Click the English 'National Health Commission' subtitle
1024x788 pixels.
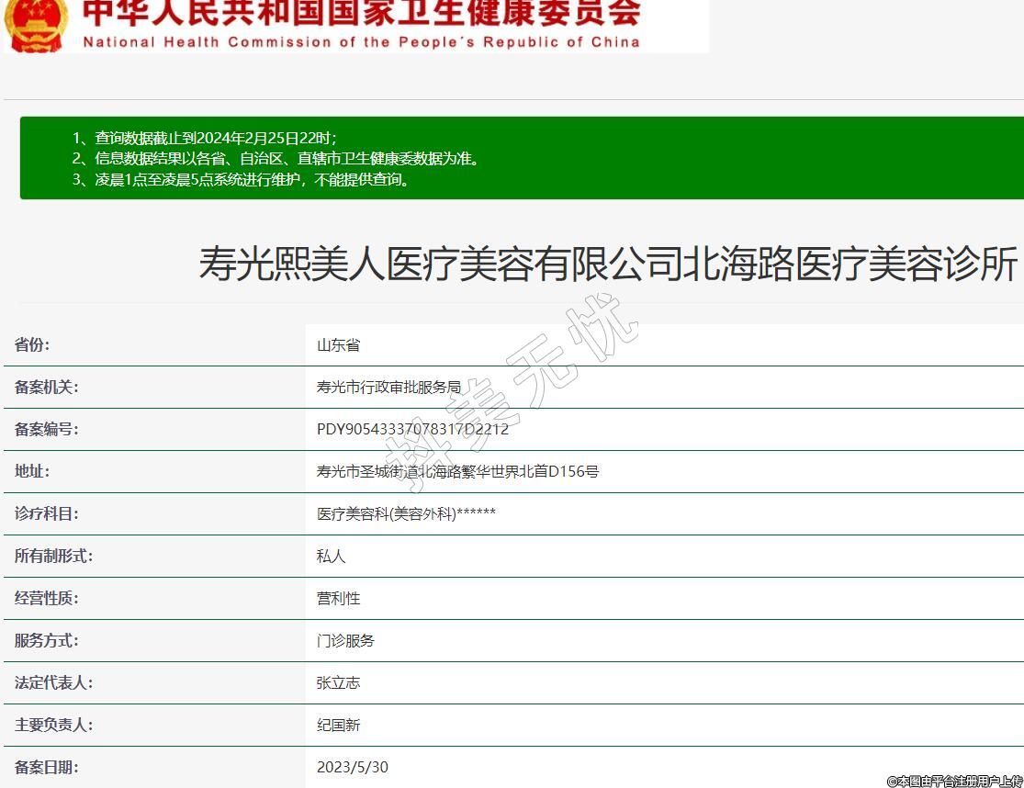(361, 42)
